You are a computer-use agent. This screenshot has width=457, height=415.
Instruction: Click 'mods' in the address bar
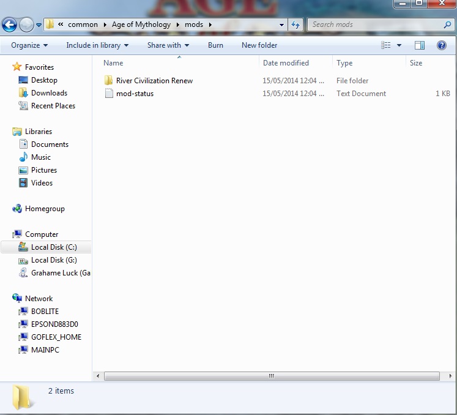pos(194,24)
